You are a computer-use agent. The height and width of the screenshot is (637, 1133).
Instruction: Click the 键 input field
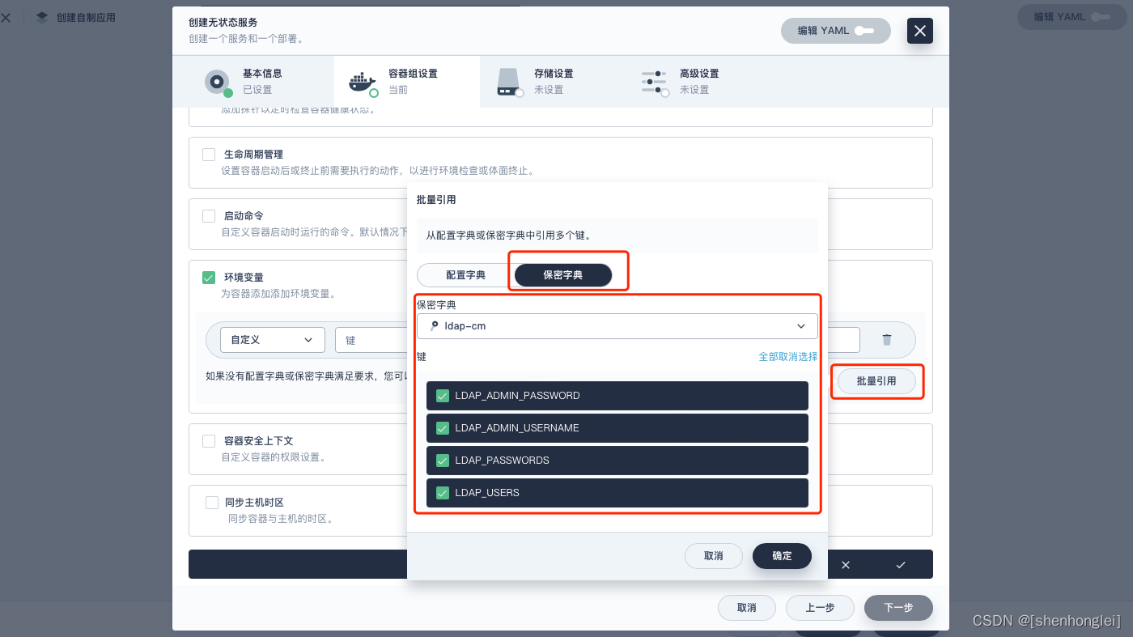pos(371,340)
